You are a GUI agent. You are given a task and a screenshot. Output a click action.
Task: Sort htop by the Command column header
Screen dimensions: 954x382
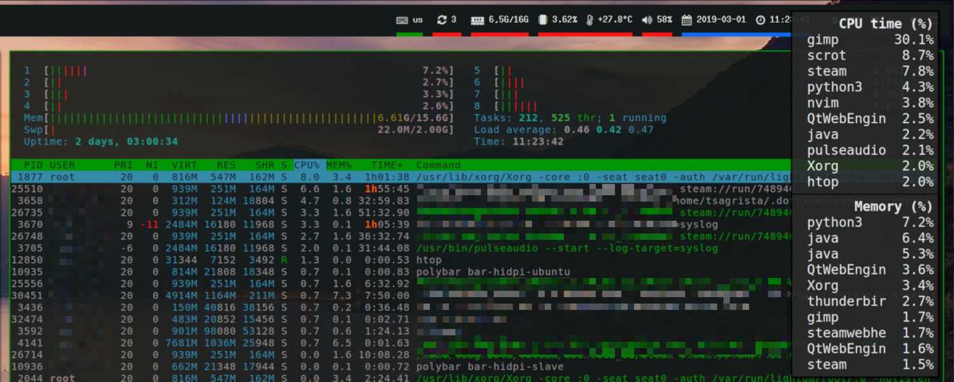(x=438, y=165)
